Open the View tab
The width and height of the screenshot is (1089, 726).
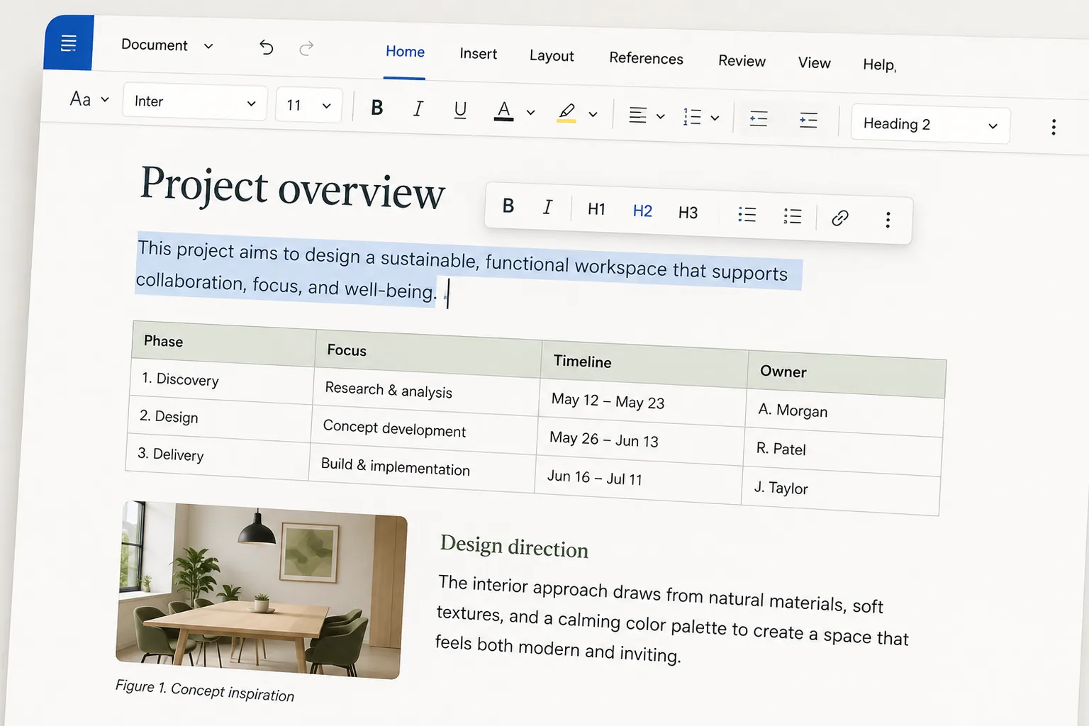[x=814, y=63]
